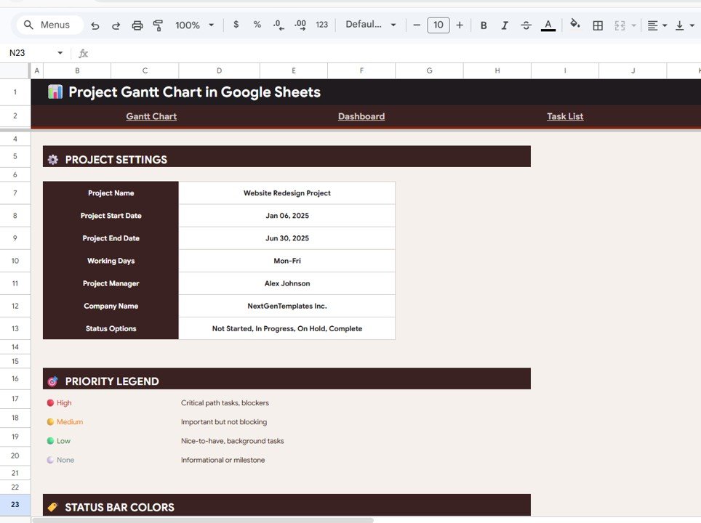This screenshot has height=523, width=701.
Task: Apply currency format with the dollar icon
Action: coord(236,24)
